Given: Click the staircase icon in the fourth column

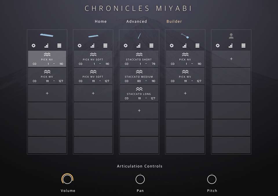Looking at the screenshot, I should pyautogui.click(x=184, y=46).
